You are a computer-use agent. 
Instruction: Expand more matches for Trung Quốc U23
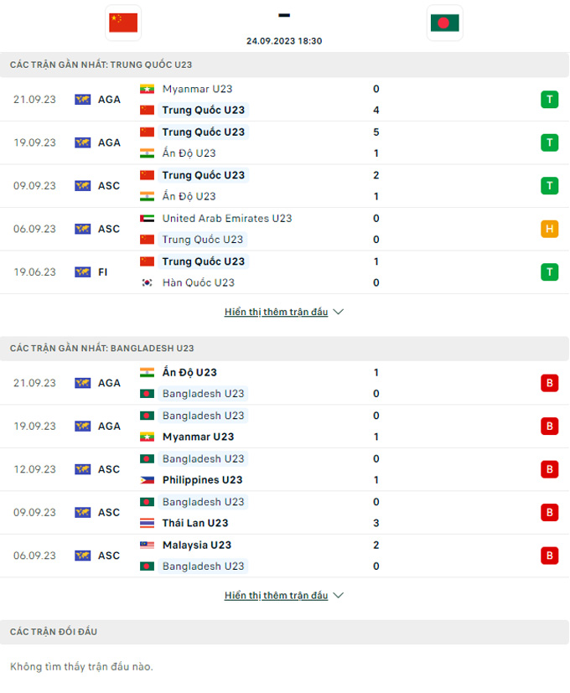point(277,311)
